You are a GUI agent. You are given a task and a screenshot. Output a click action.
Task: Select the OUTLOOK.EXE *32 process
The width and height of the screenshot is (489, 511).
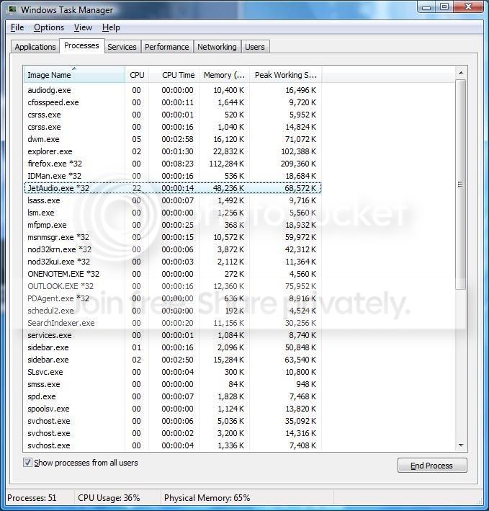pos(173,286)
